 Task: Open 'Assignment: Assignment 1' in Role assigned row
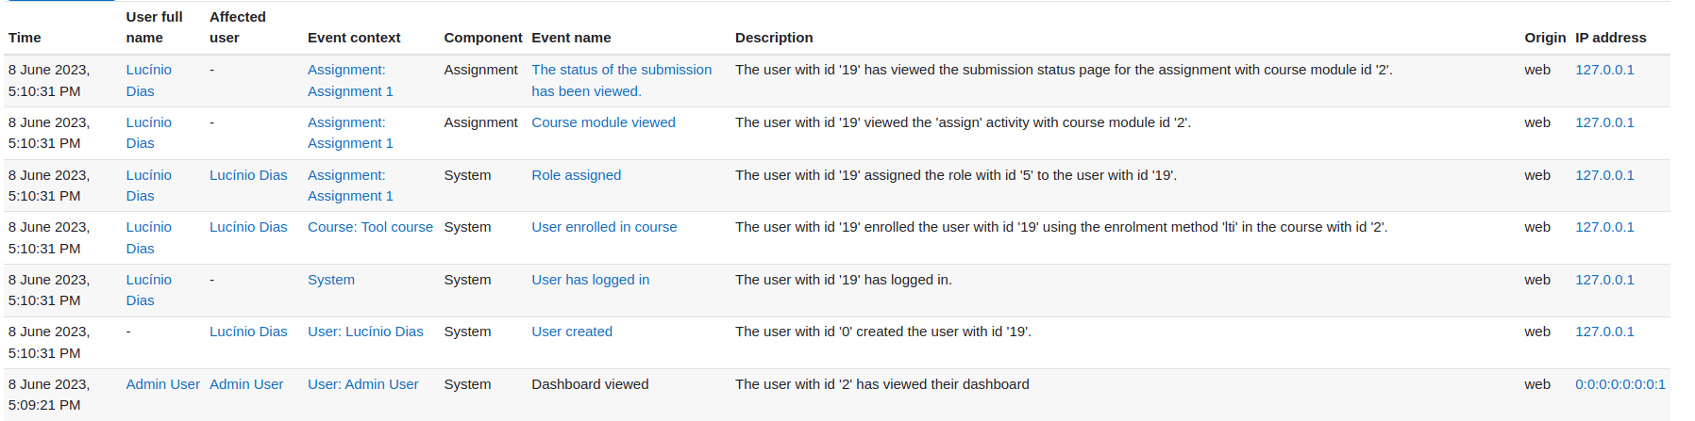(x=350, y=186)
